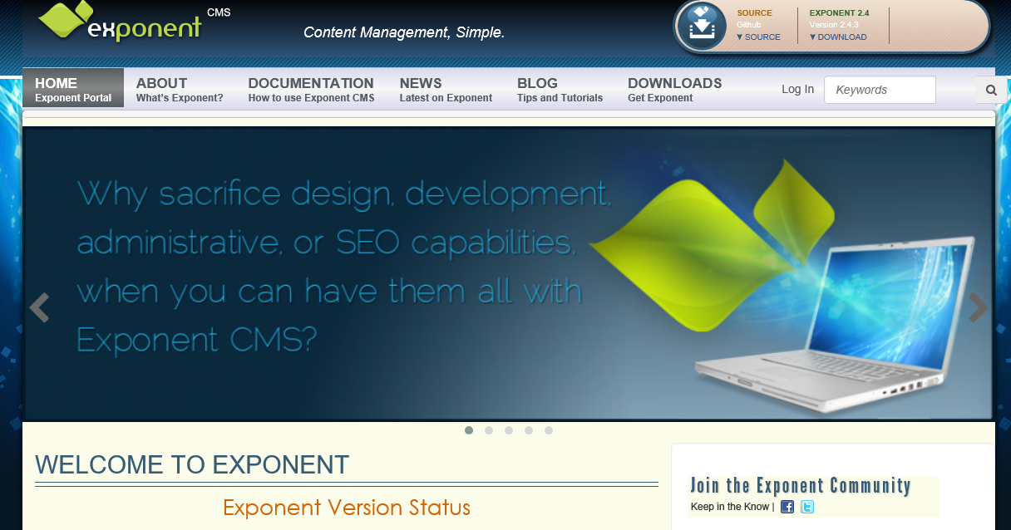Click the WELCOME TO EXPONENT heading
1011x530 pixels.
click(192, 464)
